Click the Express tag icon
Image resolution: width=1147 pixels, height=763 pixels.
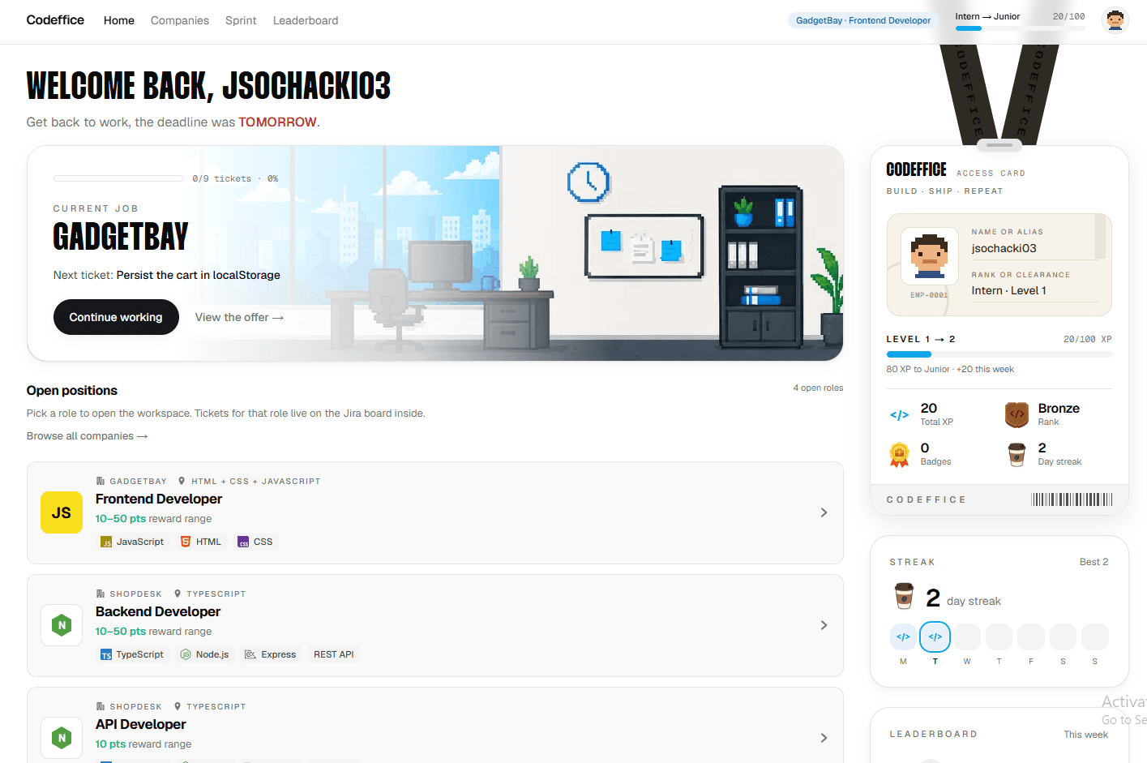pos(250,654)
